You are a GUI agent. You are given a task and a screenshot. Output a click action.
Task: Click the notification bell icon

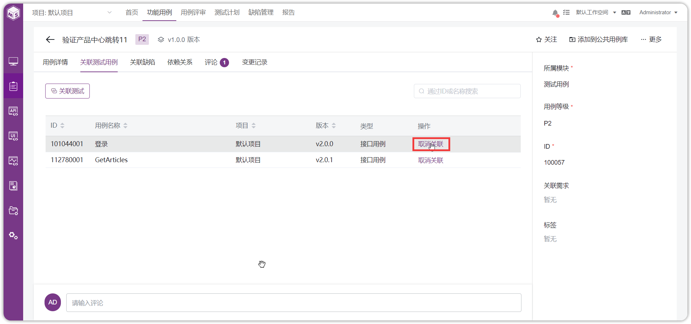(x=555, y=13)
